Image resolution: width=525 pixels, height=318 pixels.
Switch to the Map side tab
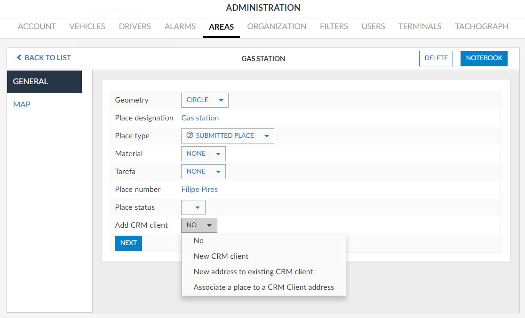[x=22, y=104]
